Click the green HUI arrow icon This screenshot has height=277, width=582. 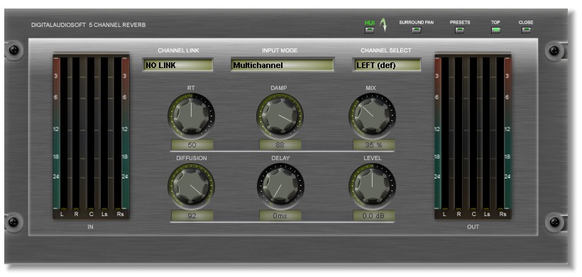pyautogui.click(x=383, y=26)
